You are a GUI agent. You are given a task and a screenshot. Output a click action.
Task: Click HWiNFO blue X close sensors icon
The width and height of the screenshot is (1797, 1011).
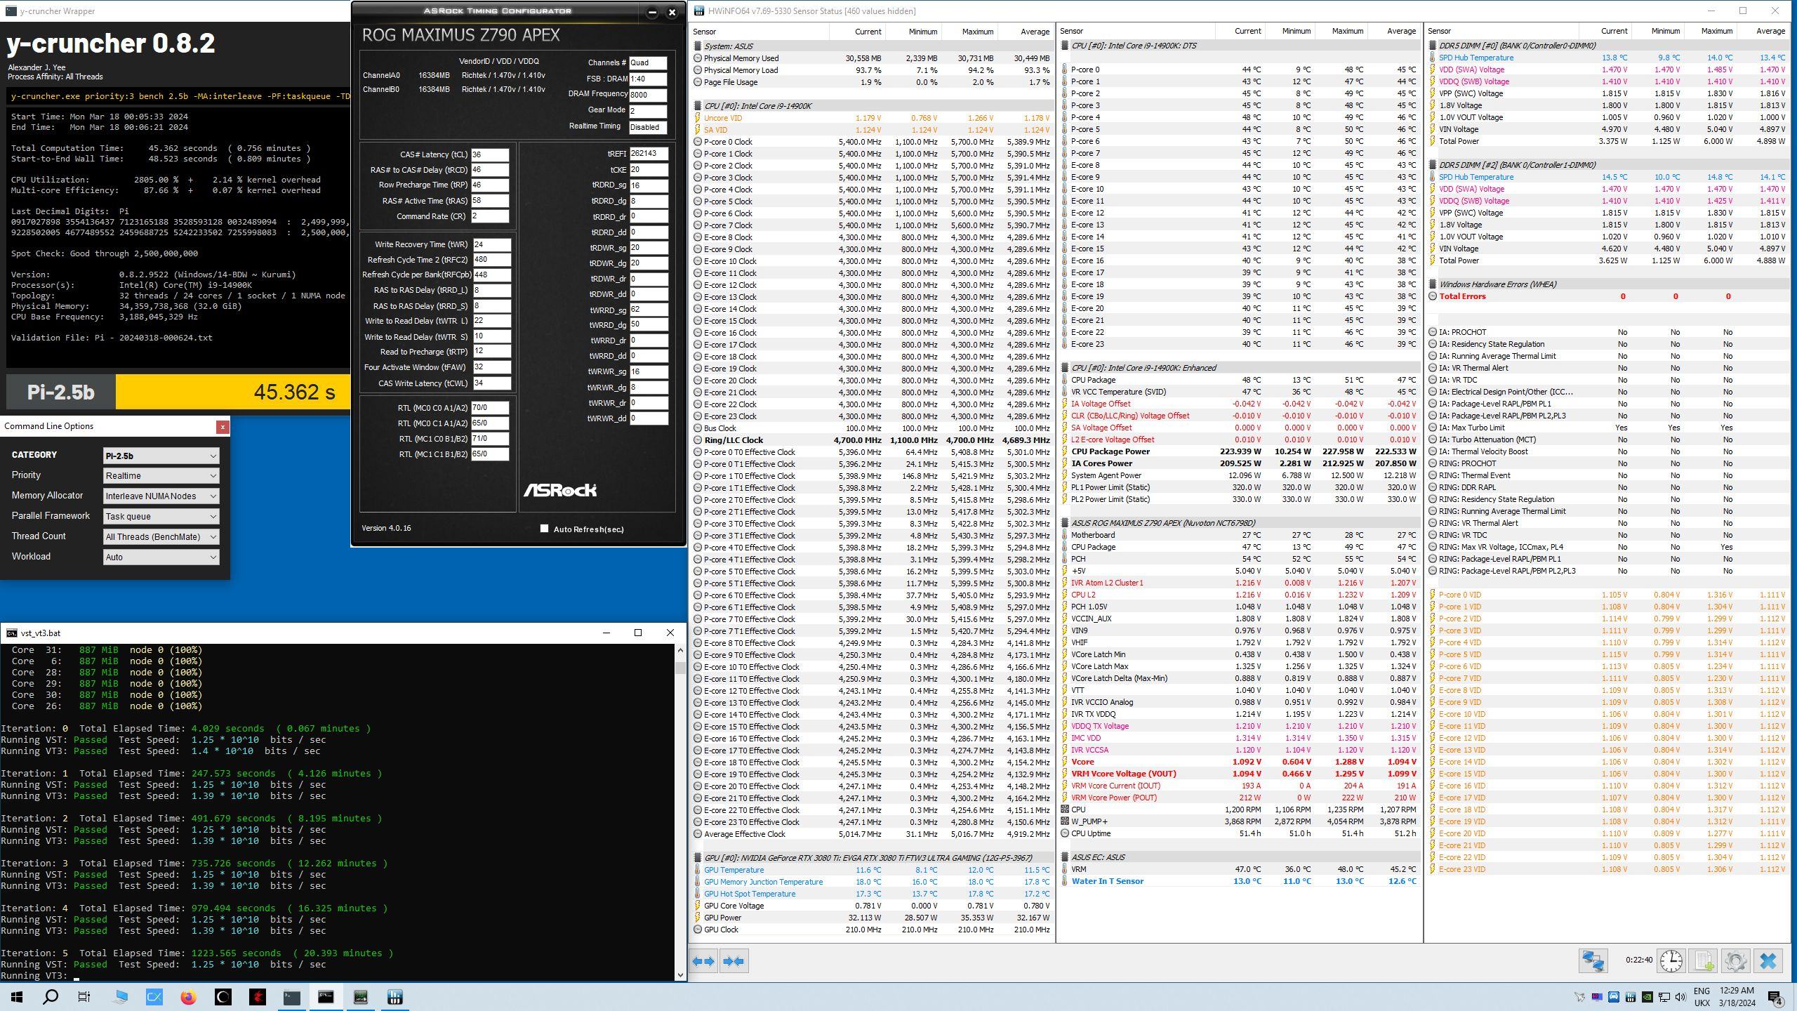point(1768,961)
